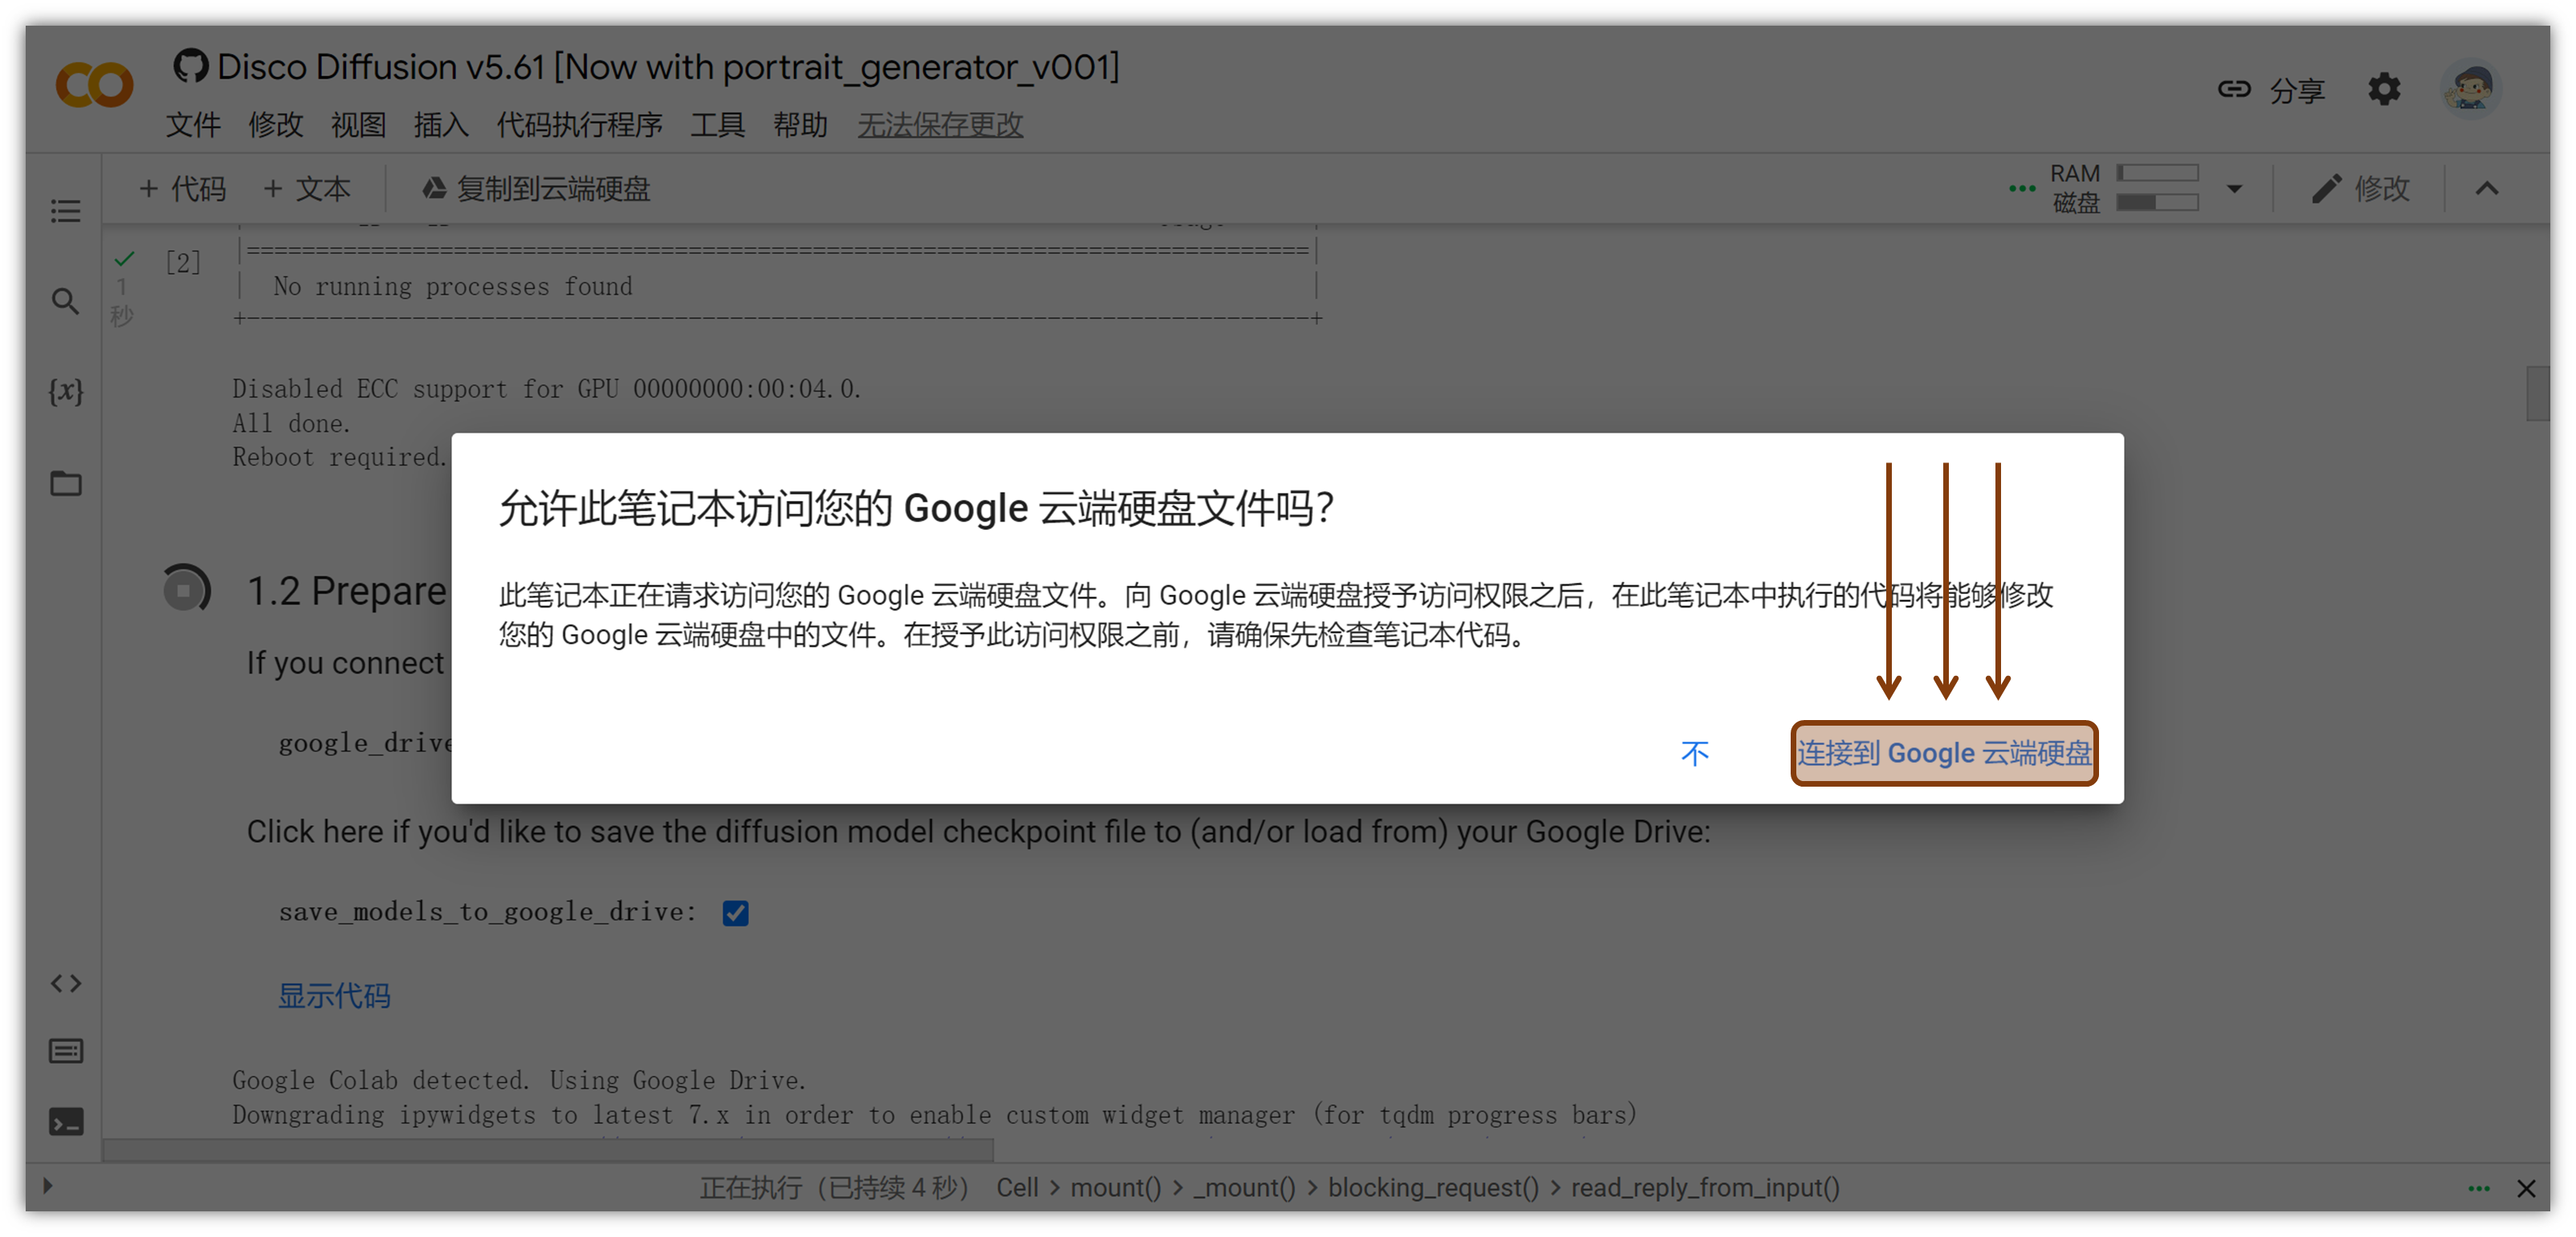Image resolution: width=2576 pixels, height=1237 pixels.
Task: Click the notebook title Disco Diffusion v5.61
Action: point(668,67)
